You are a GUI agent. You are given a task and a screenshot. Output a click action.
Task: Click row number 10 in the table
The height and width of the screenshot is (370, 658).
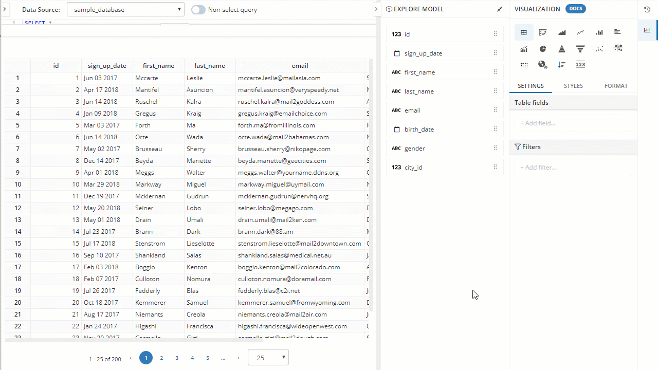tap(18, 184)
